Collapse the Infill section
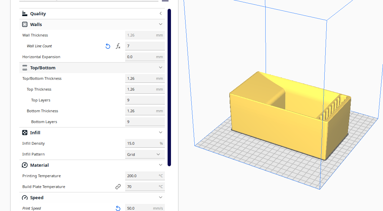Screen dimensions: 383x211 pyautogui.click(x=160, y=133)
